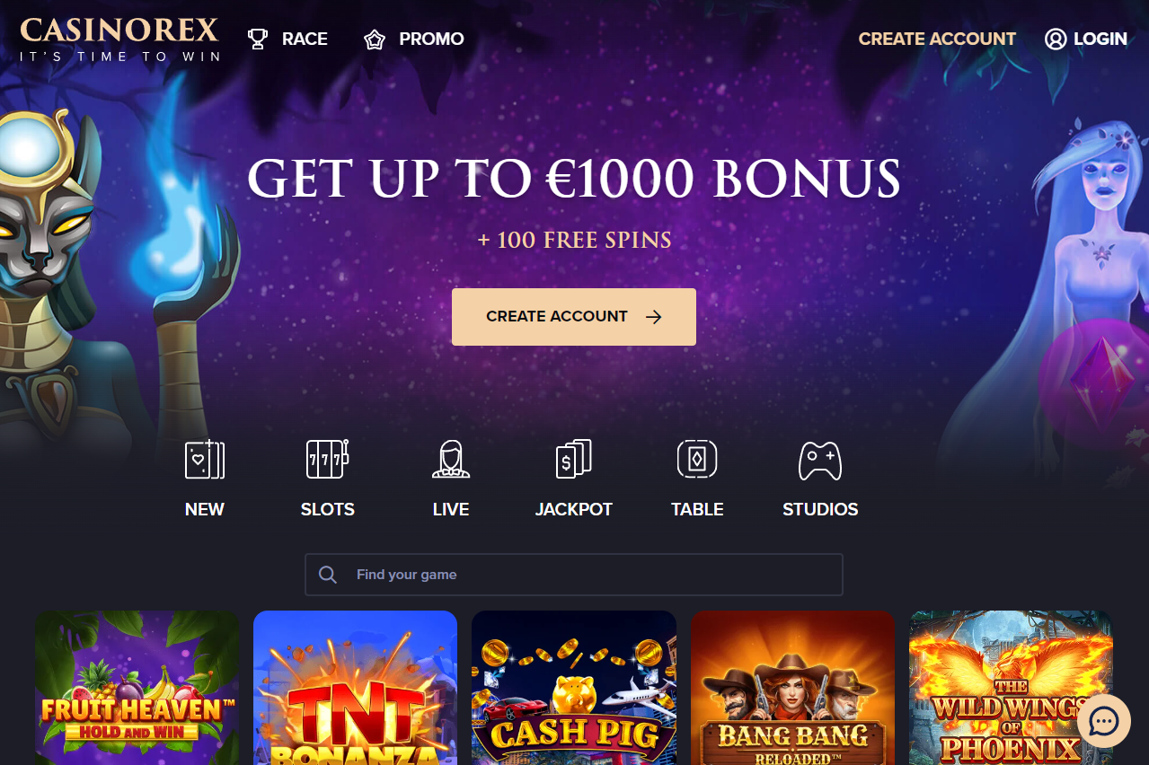Open the RACE menu item

pos(305,39)
